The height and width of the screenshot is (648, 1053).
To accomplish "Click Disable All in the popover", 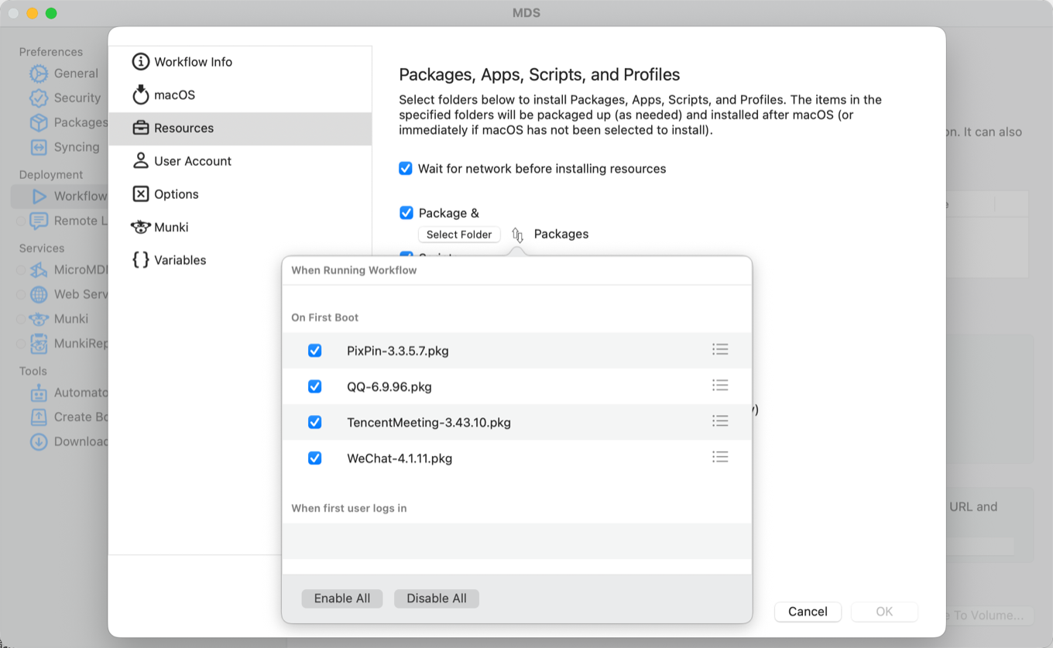I will click(437, 598).
